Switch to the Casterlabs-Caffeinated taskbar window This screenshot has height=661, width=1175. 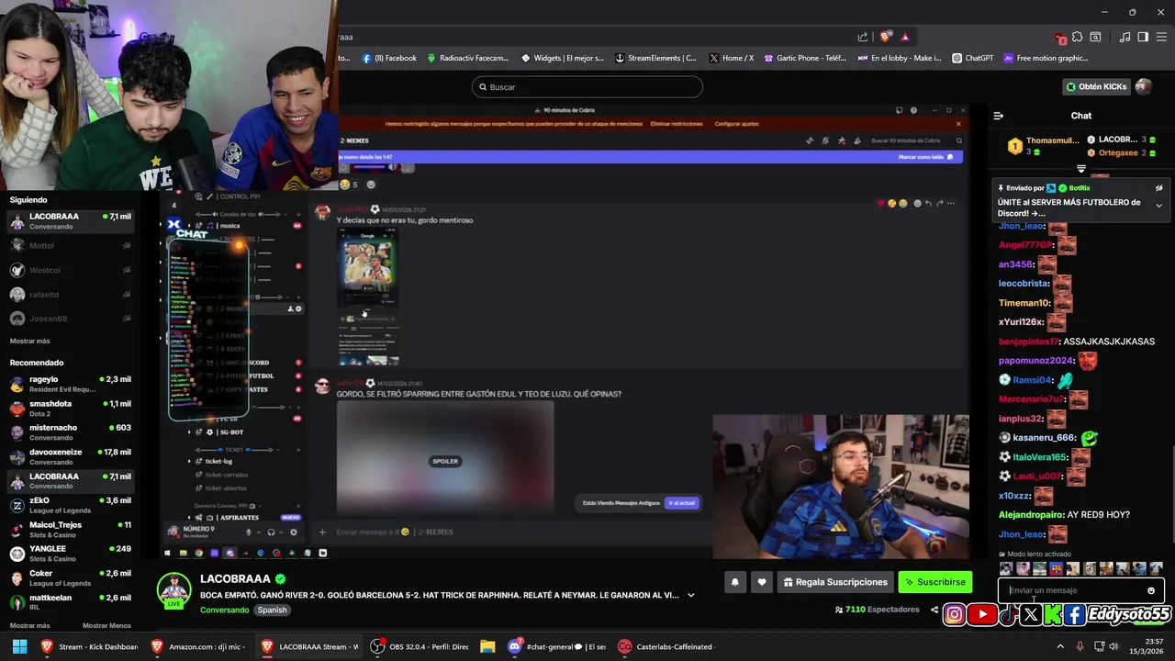point(667,646)
